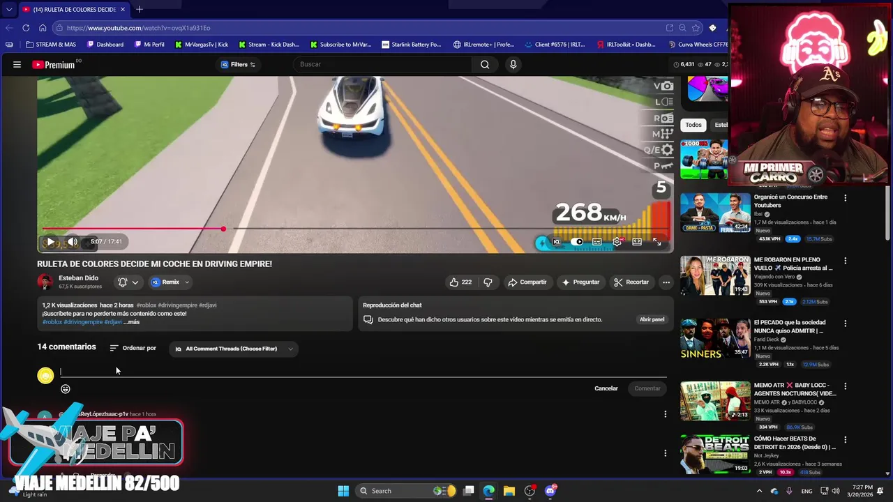Click the thumbs-up like button with 222
Image resolution: width=893 pixels, height=502 pixels.
click(460, 282)
